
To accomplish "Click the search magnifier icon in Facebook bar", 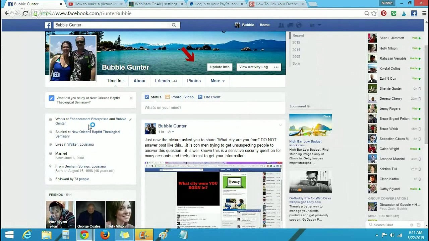I will [174, 25].
